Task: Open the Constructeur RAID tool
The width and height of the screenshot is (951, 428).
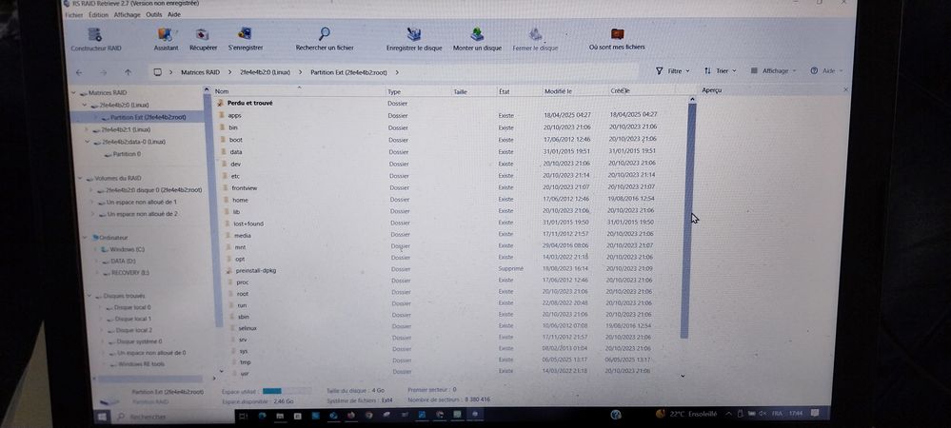Action: pyautogui.click(x=95, y=35)
